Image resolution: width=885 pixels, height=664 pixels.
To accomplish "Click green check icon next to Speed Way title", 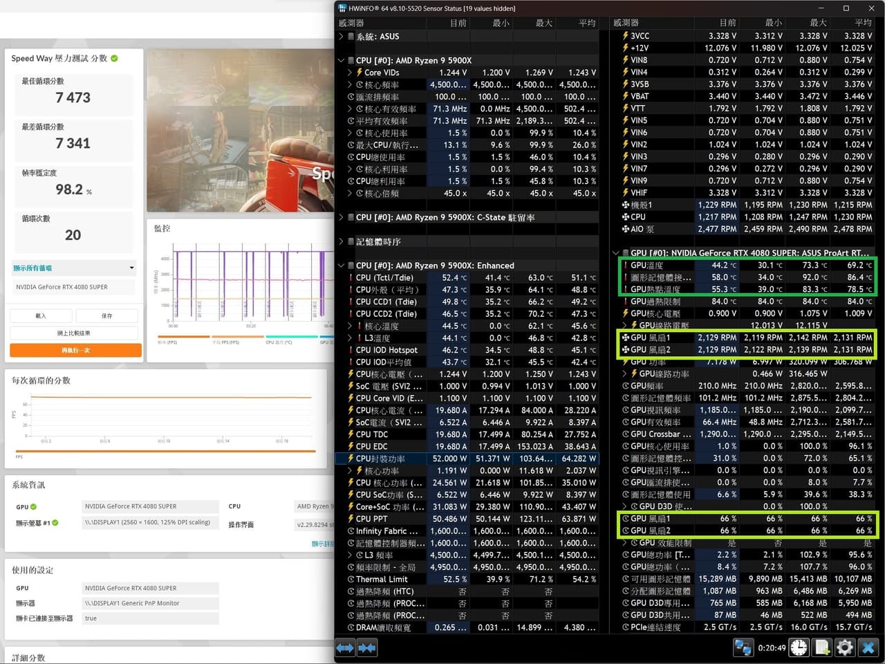I will click(115, 59).
